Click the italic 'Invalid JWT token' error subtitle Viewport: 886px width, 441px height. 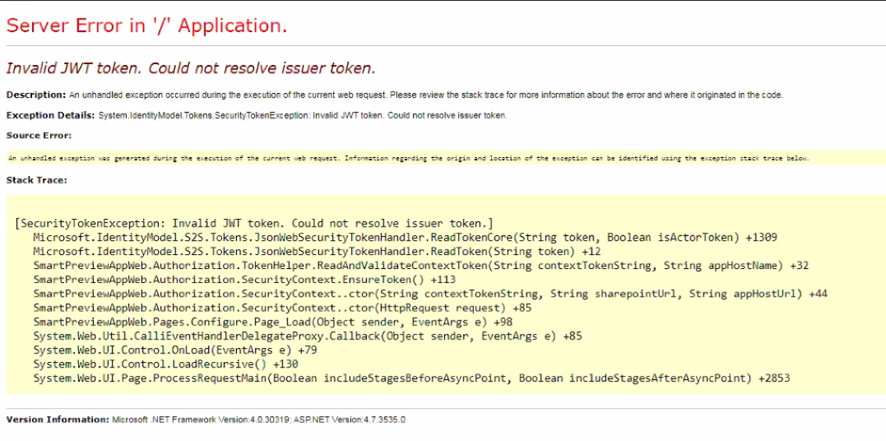point(191,68)
